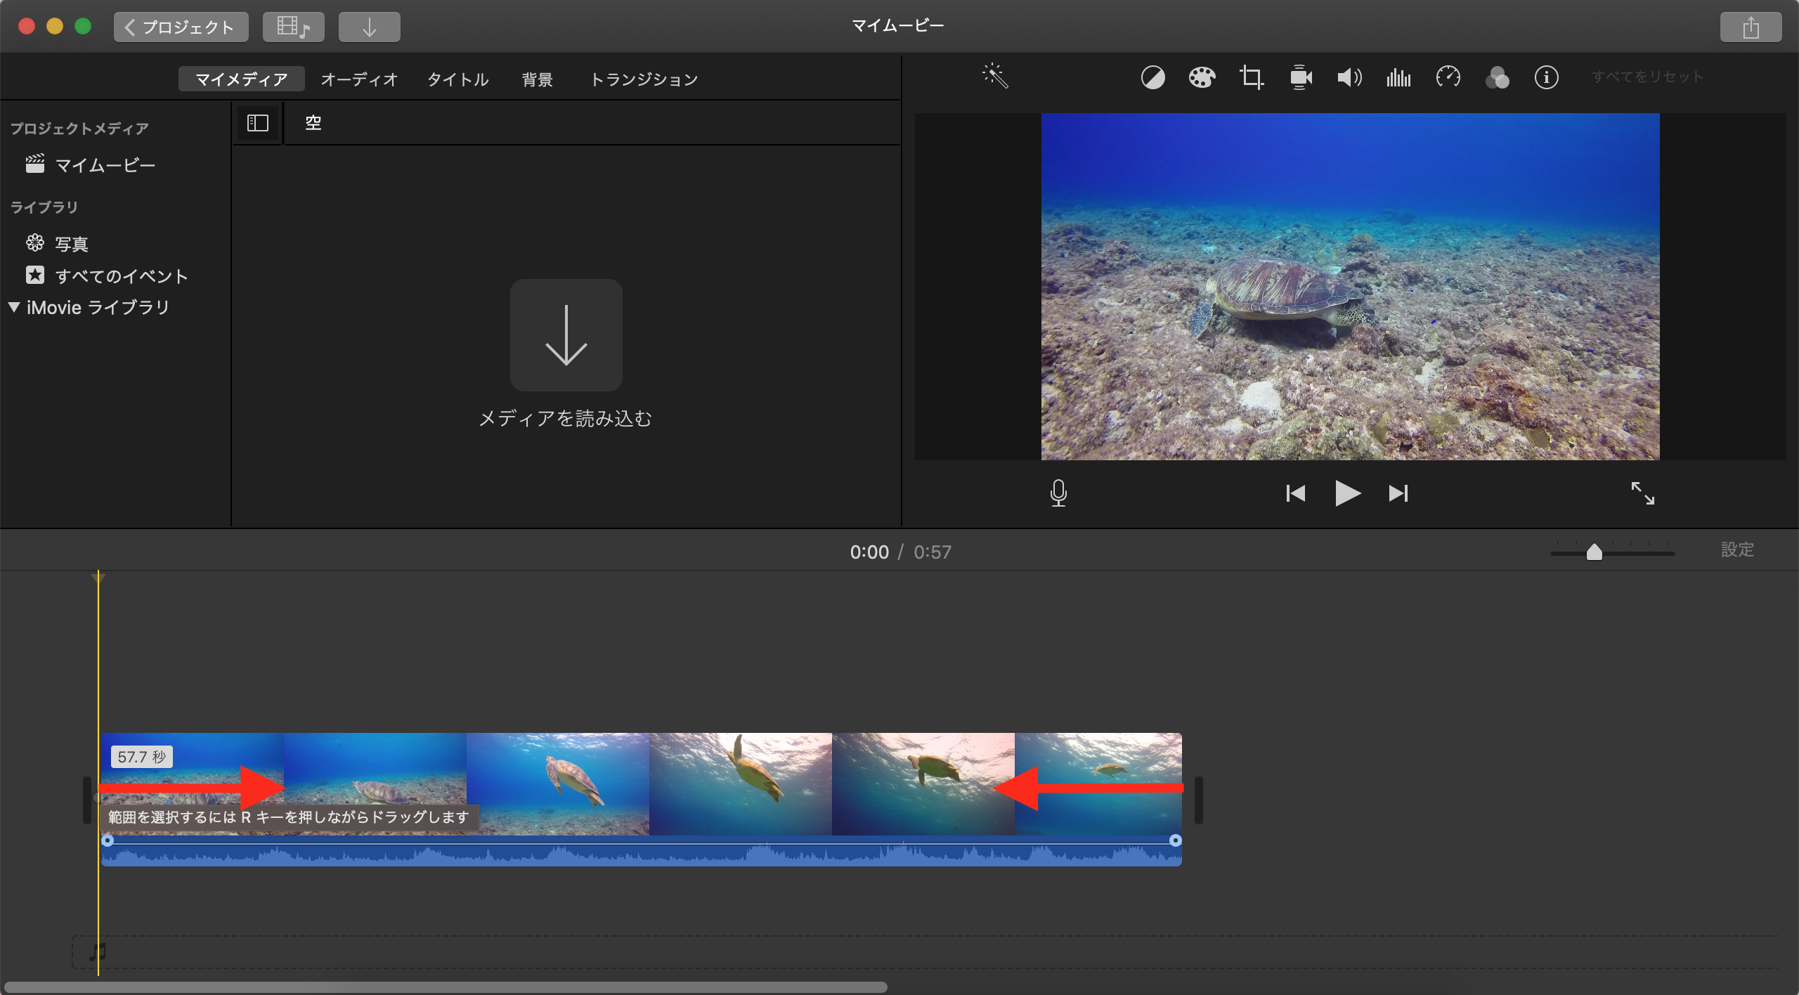1799x995 pixels.
Task: Enter fullscreen playback with arrows icon
Action: point(1643,493)
